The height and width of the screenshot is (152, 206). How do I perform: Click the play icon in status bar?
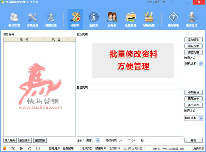(x=21, y=148)
